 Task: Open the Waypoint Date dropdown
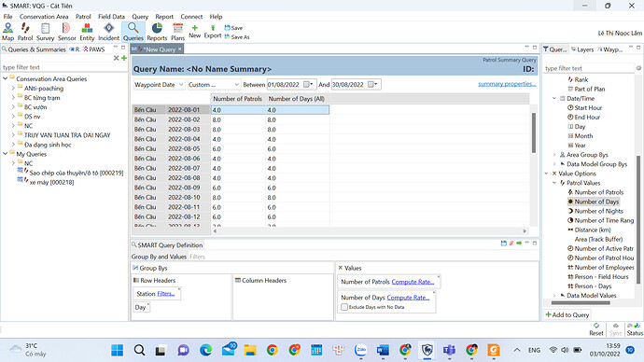[x=160, y=85]
